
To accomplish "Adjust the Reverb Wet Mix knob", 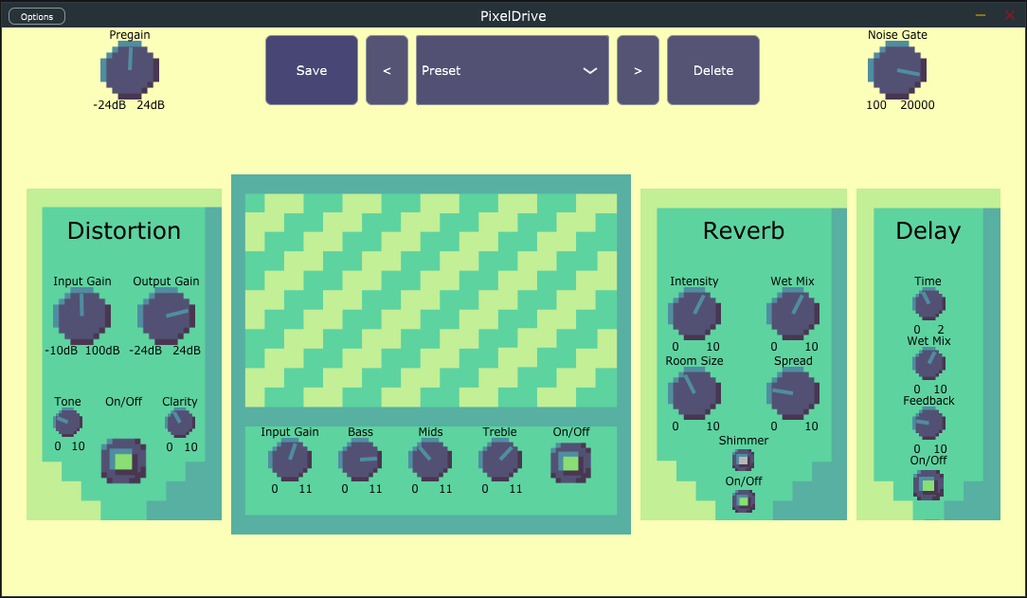I will coord(793,314).
